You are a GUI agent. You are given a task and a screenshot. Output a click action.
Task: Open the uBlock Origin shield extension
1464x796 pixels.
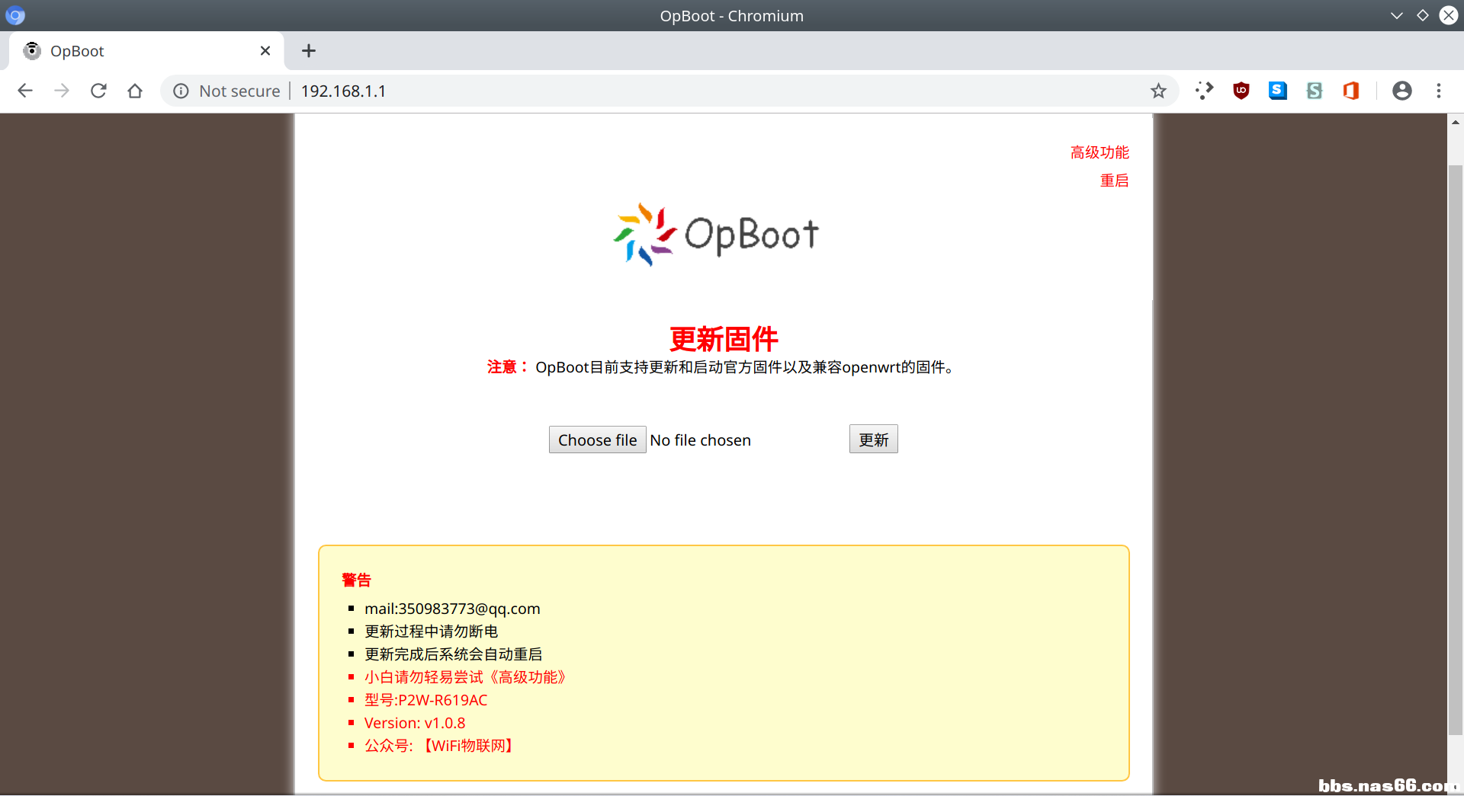coord(1241,91)
